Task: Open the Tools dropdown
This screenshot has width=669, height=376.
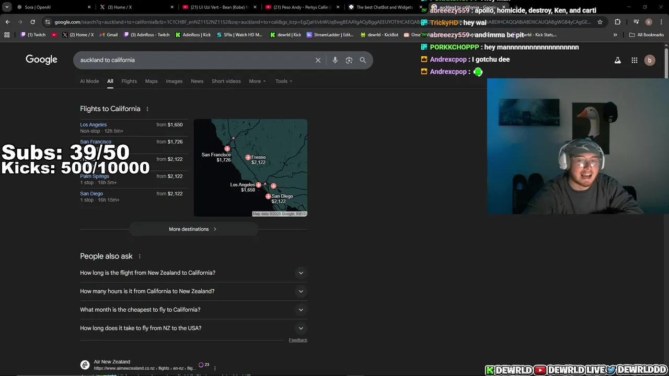Action: click(284, 81)
